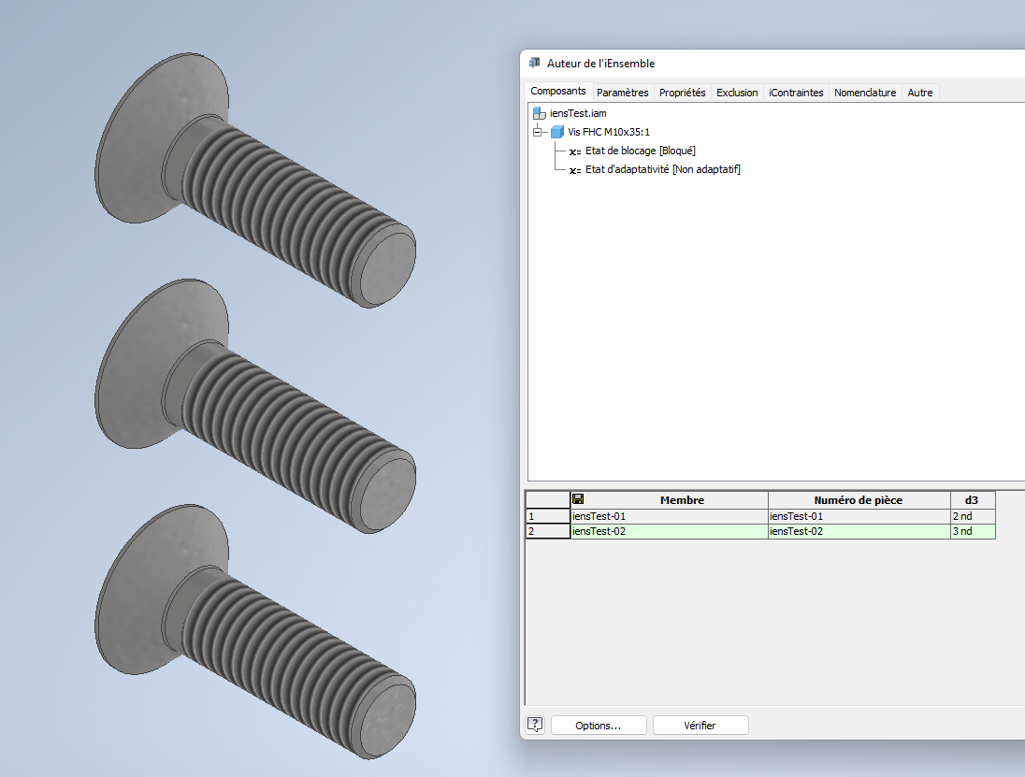Image resolution: width=1025 pixels, height=777 pixels.
Task: Click the iensTest.iam assembly icon
Action: 539,112
